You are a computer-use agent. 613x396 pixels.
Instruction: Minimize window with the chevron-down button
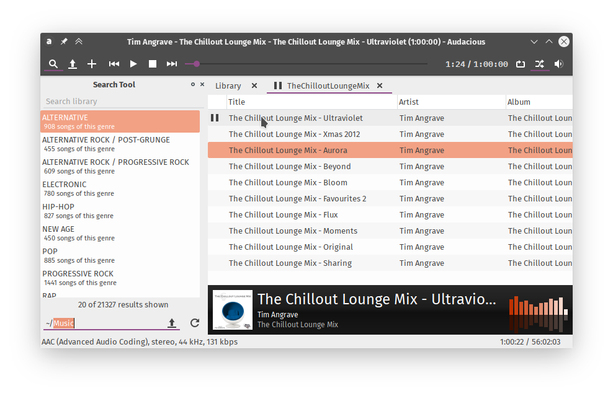(x=534, y=42)
